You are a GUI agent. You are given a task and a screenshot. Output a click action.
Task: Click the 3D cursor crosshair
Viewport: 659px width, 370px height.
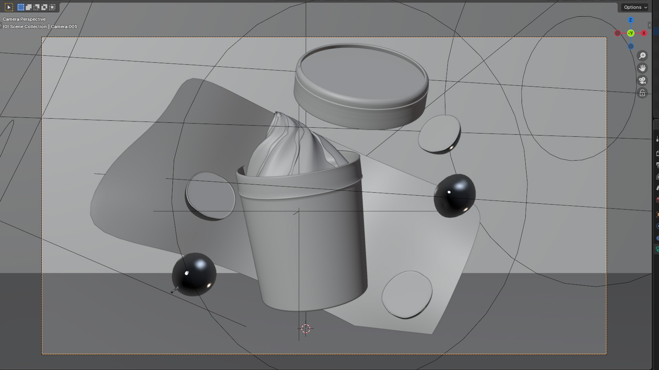tap(305, 329)
